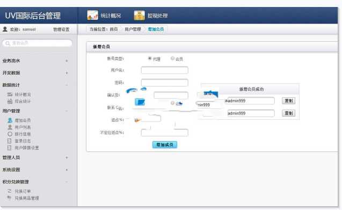This screenshot has width=342, height=210.
Task: Click the user avatar icon beside 欢迎 samuel
Action: click(x=5, y=29)
